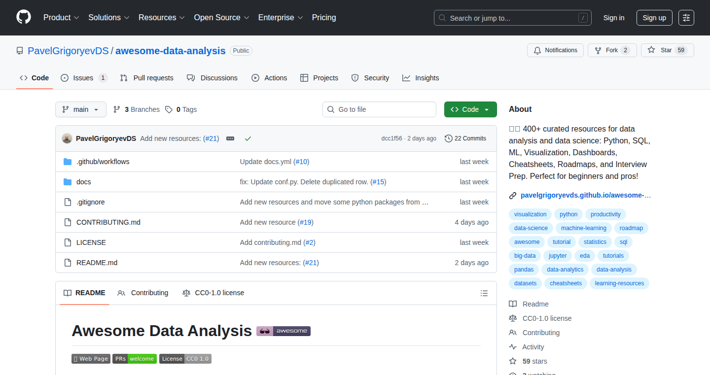710x375 pixels.
Task: Click the Web Page badge
Action: click(91, 359)
